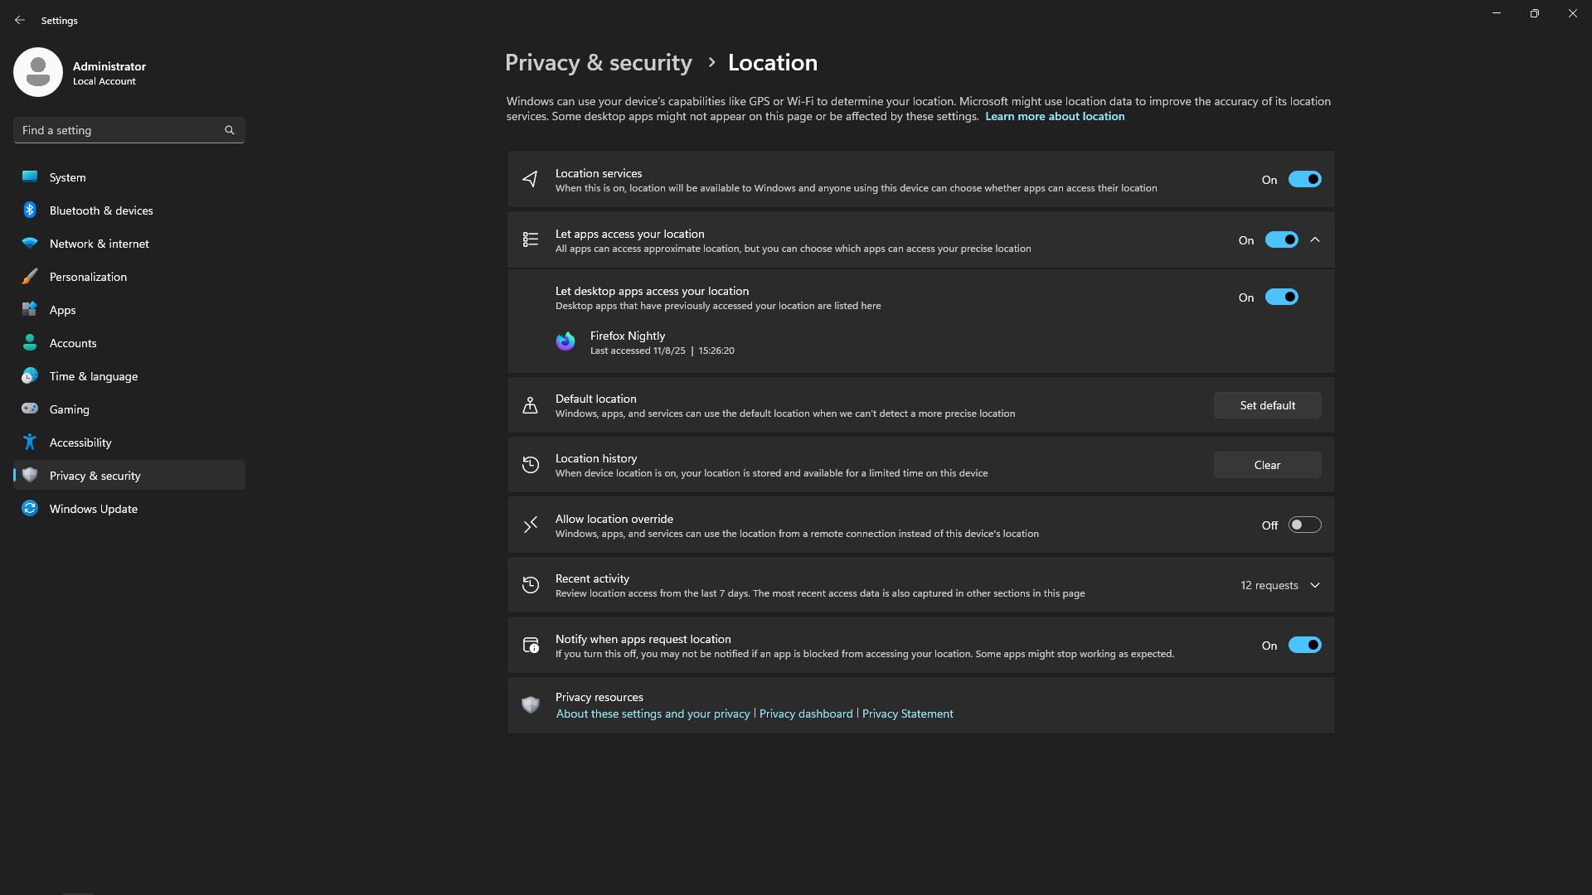Collapse the Let apps access your location section
1592x895 pixels.
pyautogui.click(x=1314, y=239)
